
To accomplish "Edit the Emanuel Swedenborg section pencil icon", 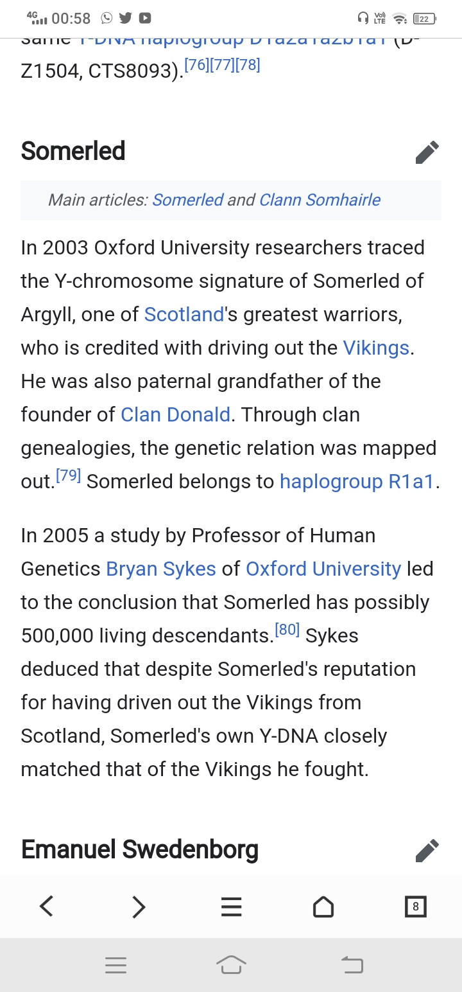I will 427,850.
